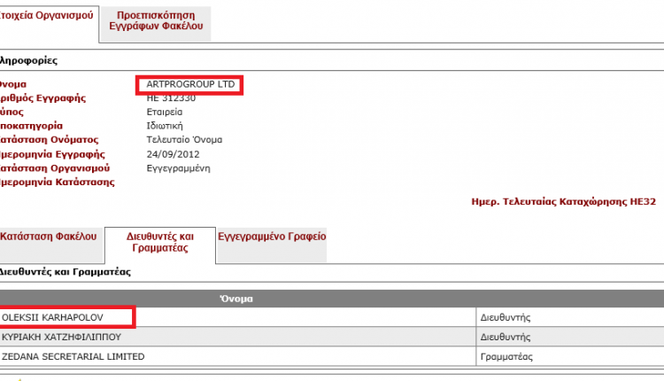Select the OLEKSII KARHAPOLOV row

332,317
